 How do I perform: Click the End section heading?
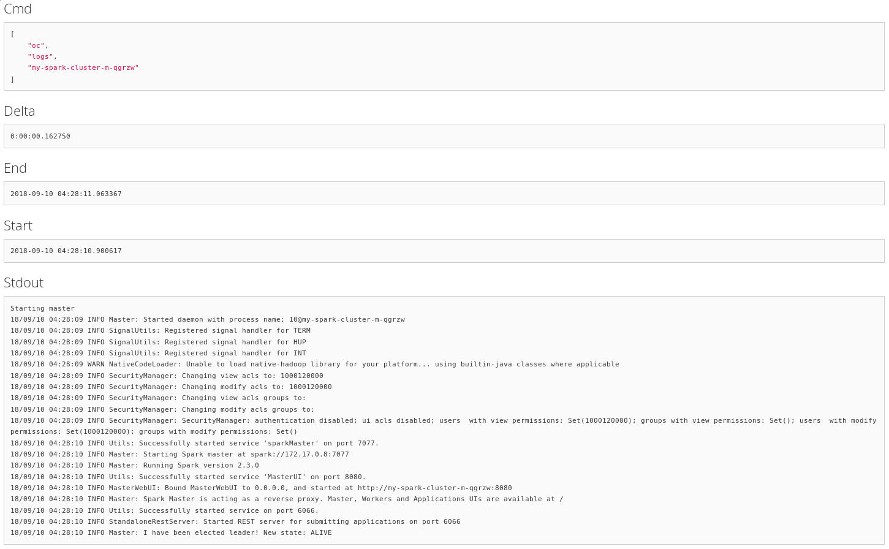tap(15, 168)
